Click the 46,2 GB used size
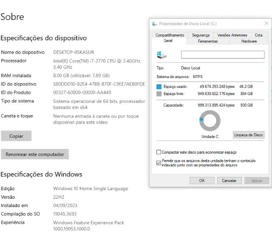 point(246,87)
